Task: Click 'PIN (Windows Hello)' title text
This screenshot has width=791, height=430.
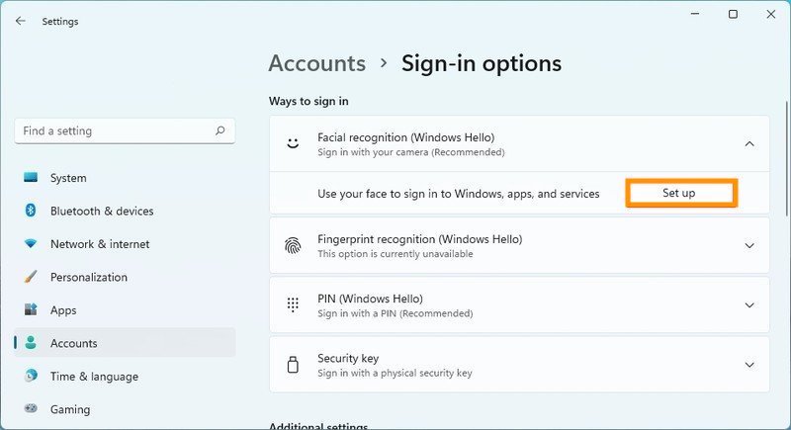Action: pos(370,299)
